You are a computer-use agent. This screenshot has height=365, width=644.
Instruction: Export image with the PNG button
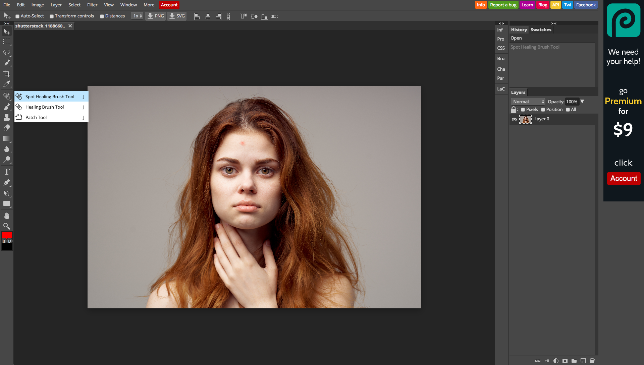point(156,16)
